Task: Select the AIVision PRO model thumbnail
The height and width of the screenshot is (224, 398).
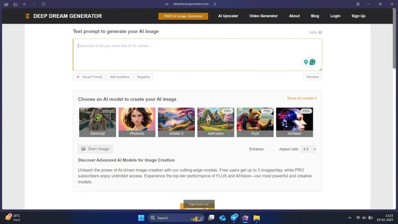Action: coord(295,122)
